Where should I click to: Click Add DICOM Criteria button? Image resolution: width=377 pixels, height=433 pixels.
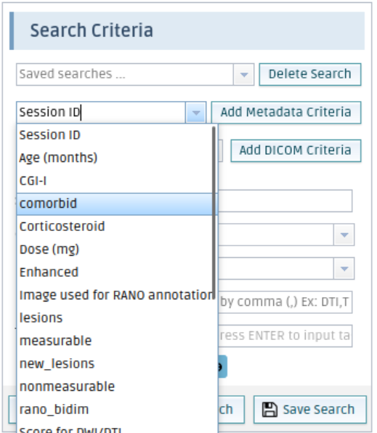296,150
